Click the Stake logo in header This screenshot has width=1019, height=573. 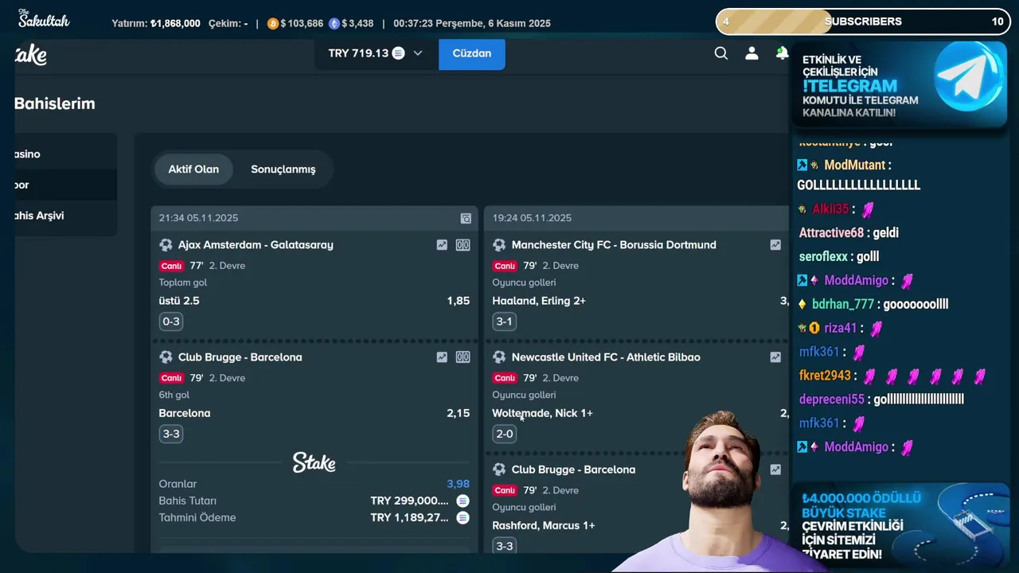pyautogui.click(x=30, y=55)
